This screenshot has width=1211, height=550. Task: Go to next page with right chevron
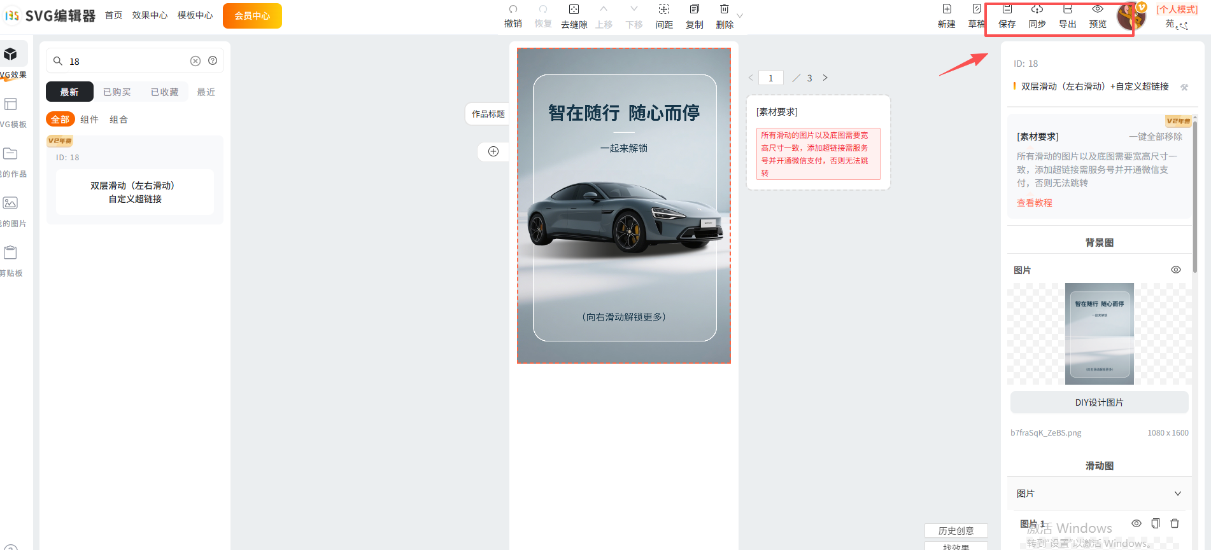pos(825,78)
